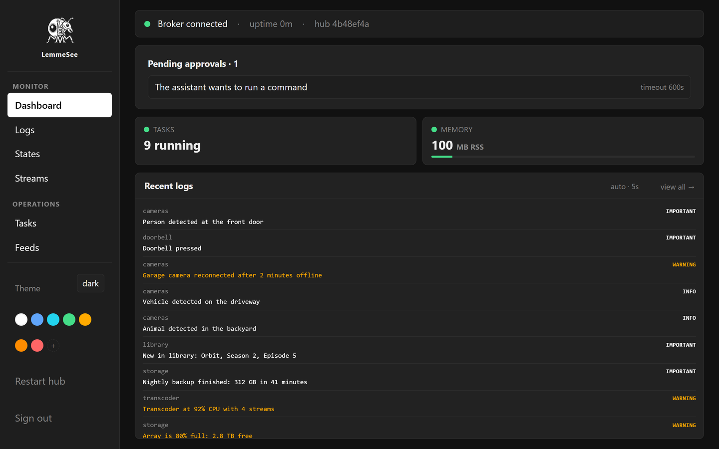719x449 pixels.
Task: Go to Logs in the sidebar
Action: [59, 130]
